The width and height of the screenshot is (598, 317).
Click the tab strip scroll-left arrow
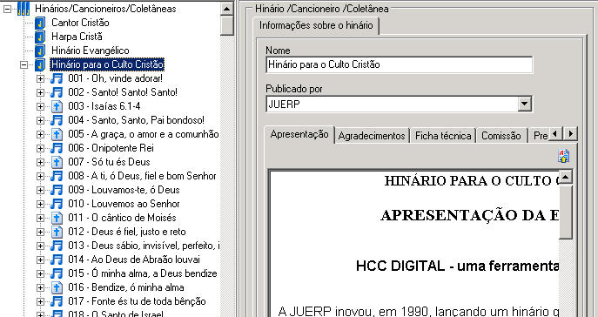click(x=556, y=133)
